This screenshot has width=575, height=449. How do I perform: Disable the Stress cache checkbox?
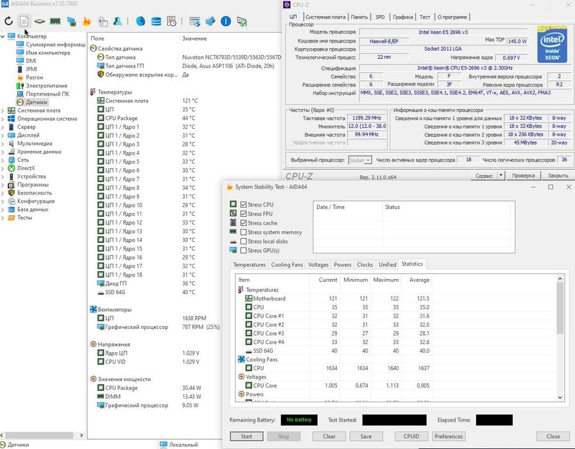click(243, 223)
